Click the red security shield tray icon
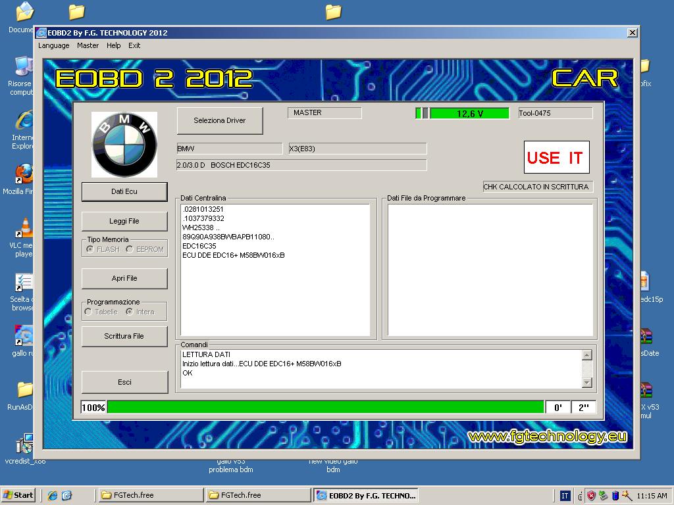Image resolution: width=674 pixels, height=505 pixels. pyautogui.click(x=592, y=496)
